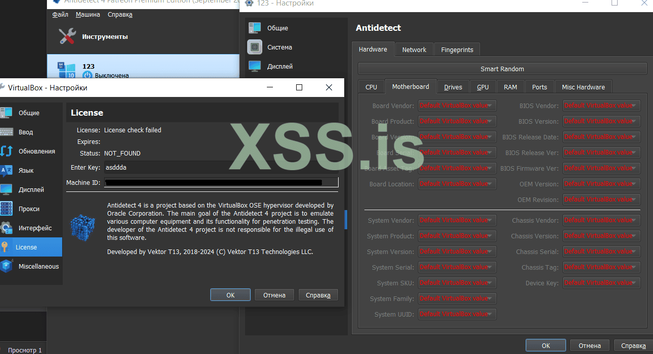Switch to the Fingeprints tab

coord(457,49)
